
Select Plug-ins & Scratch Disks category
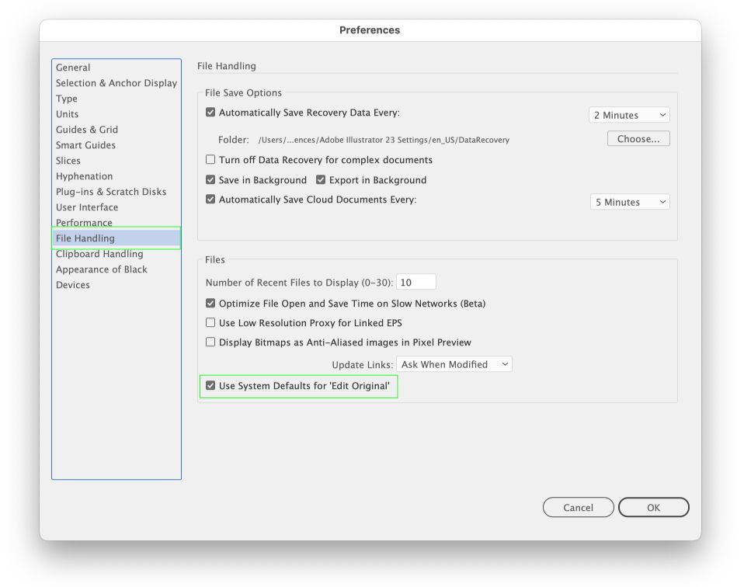point(111,192)
